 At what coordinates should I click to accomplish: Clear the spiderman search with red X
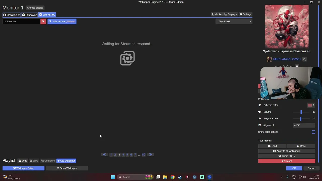(x=43, y=21)
